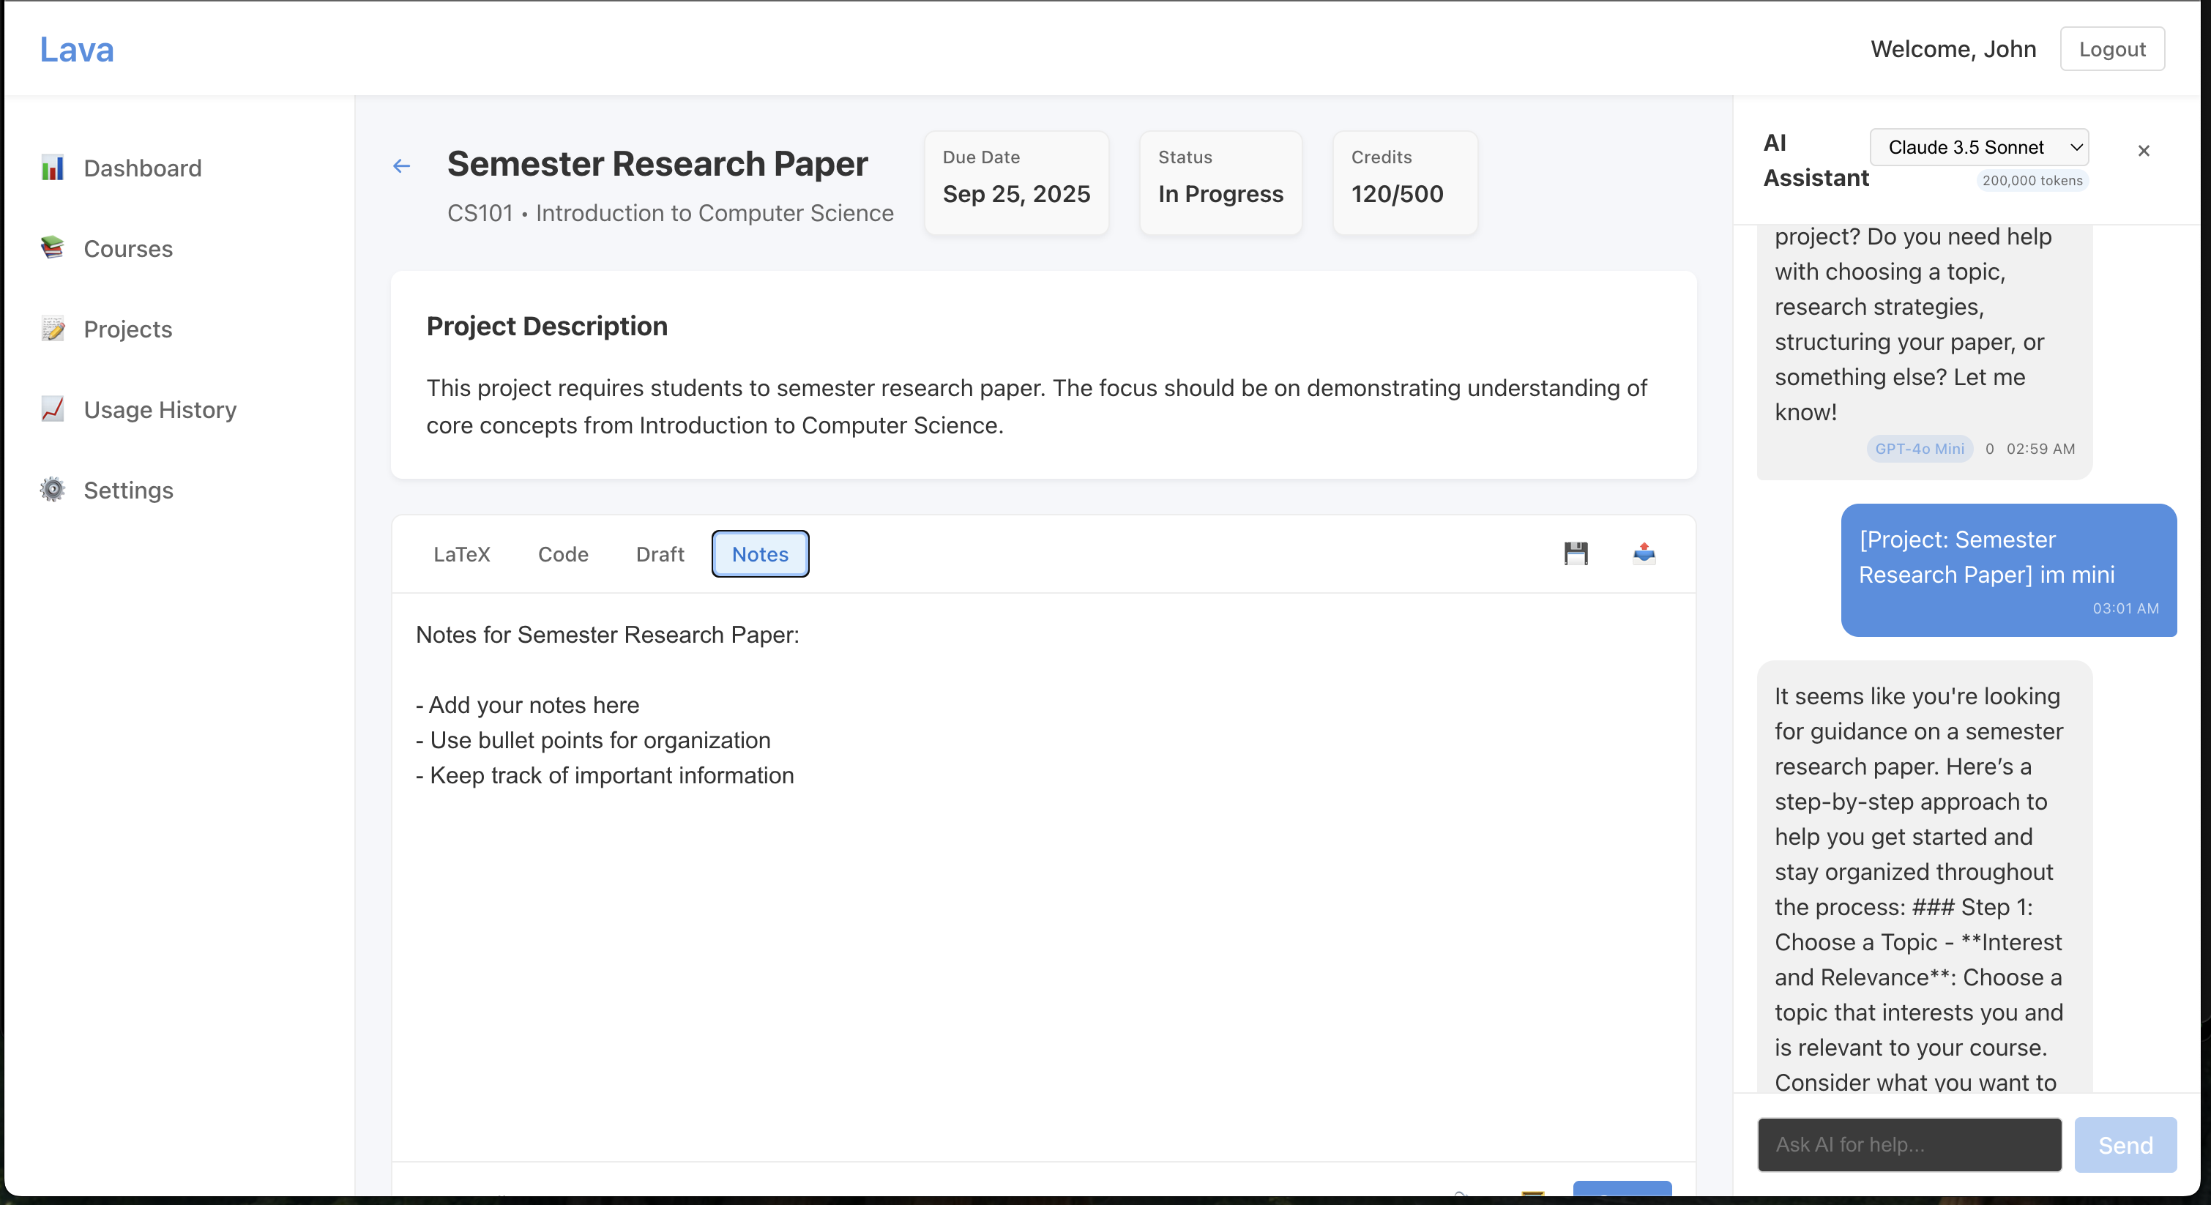
Task: Open Usage History via the chart icon
Action: click(53, 409)
